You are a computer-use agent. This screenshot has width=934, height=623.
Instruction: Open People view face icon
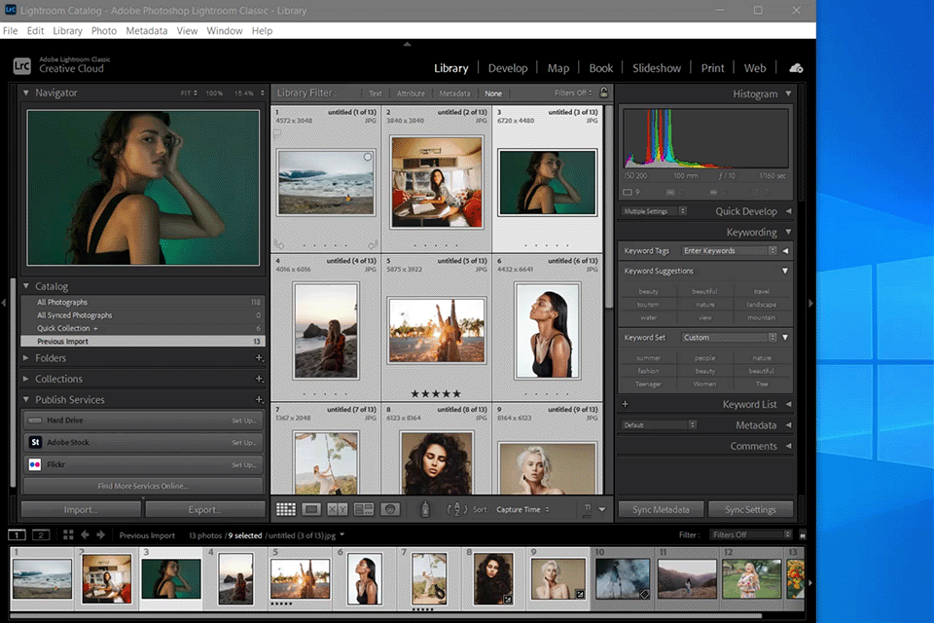[x=390, y=509]
